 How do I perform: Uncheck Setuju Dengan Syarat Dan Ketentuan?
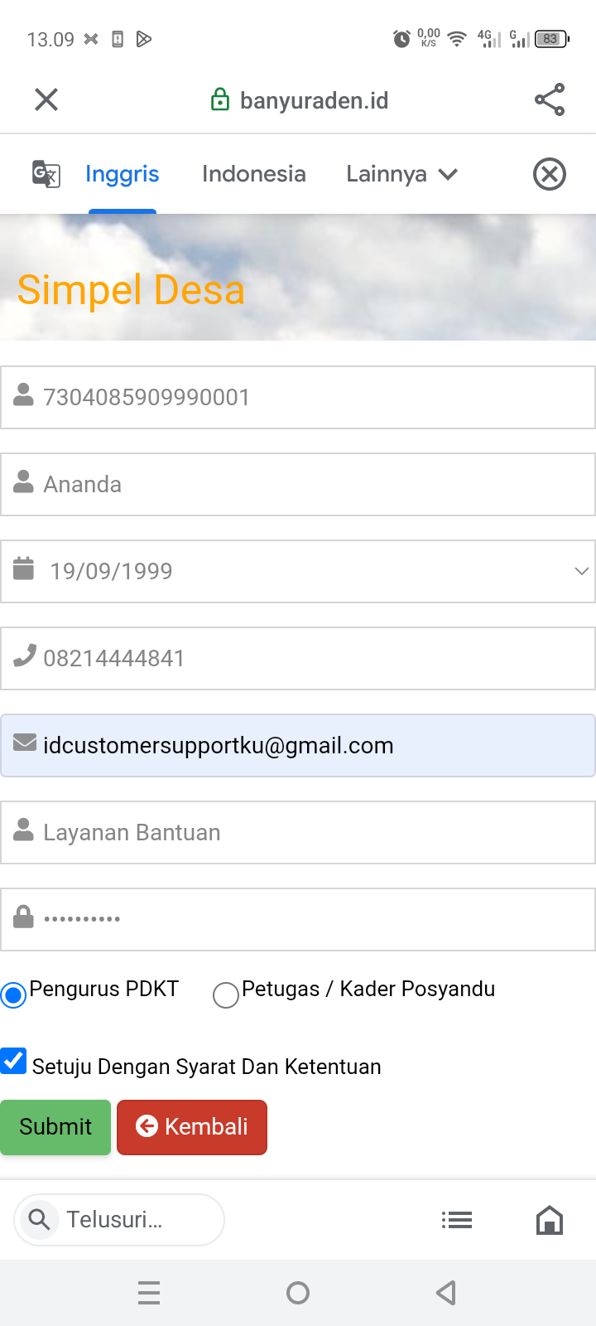coord(13,1061)
